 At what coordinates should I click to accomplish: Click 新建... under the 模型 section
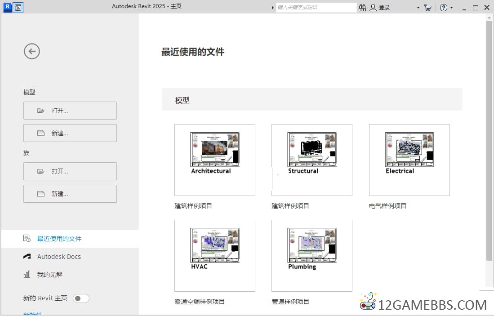click(70, 133)
